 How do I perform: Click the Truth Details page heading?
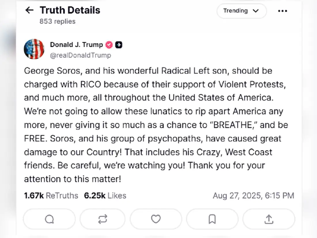70,10
